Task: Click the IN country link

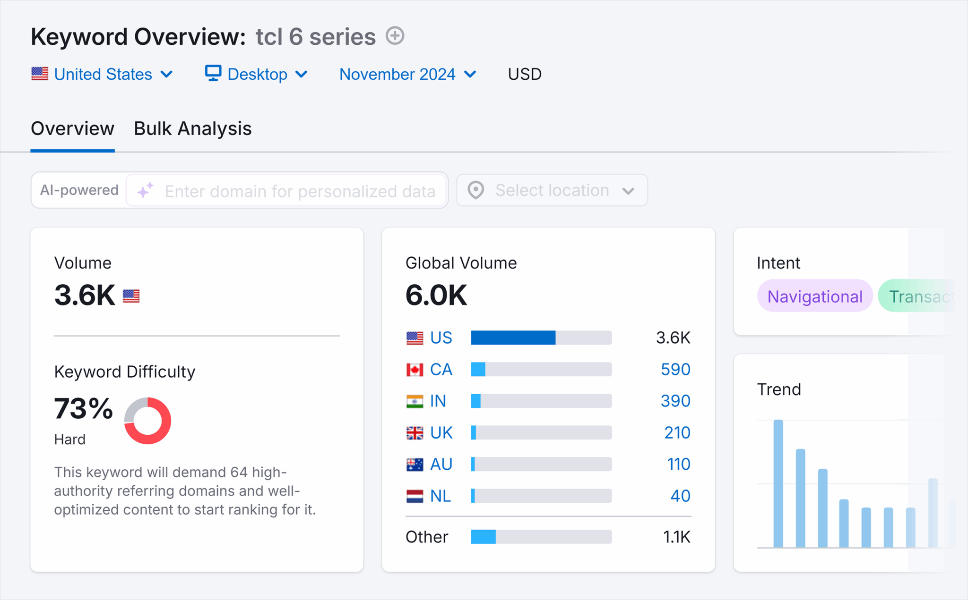Action: pyautogui.click(x=438, y=401)
